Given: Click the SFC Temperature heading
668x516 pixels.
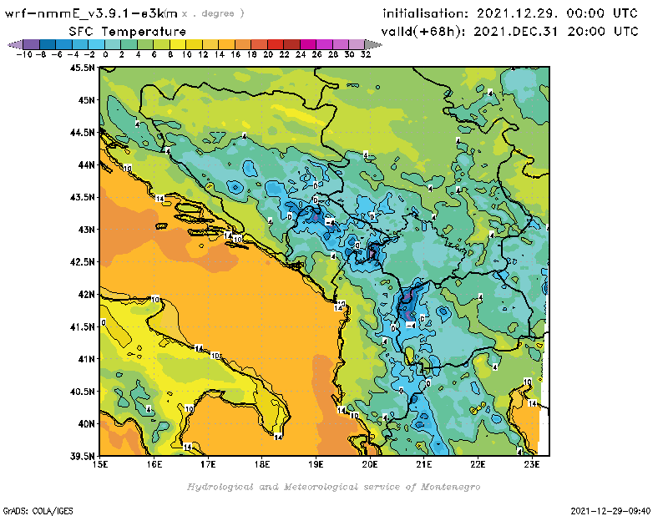Looking at the screenshot, I should click(128, 32).
